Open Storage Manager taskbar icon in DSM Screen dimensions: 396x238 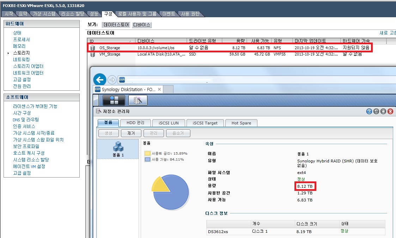[138, 100]
